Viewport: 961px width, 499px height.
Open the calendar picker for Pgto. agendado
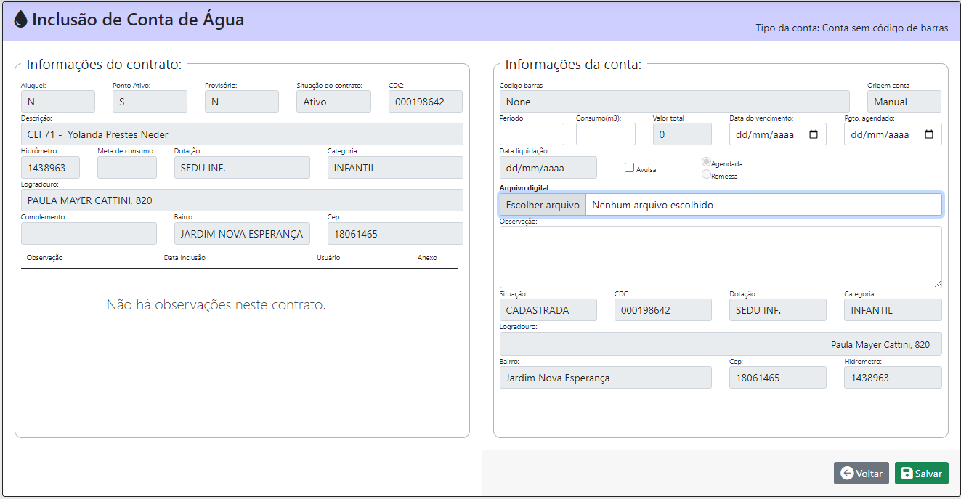[x=928, y=134]
